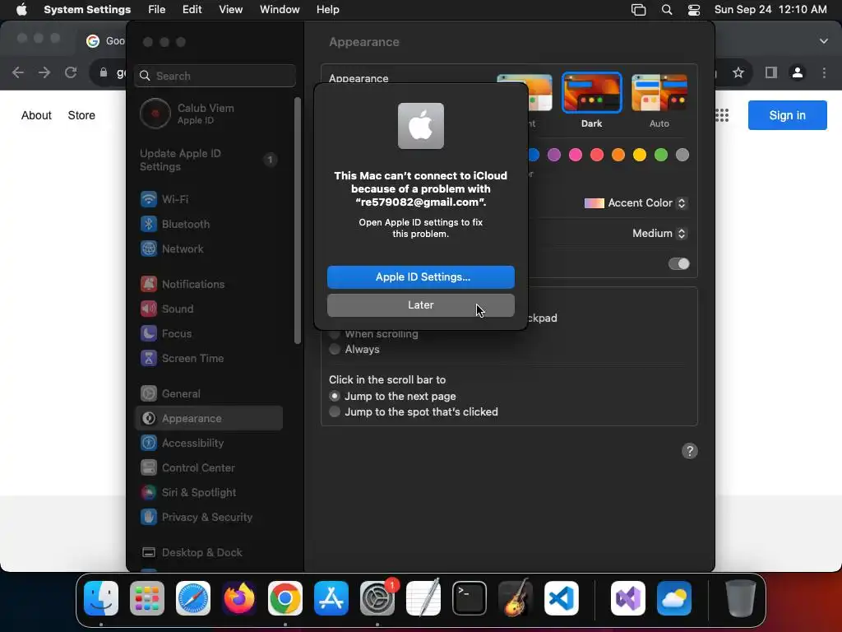
Task: Click the Spotlight search icon in menu bar
Action: (666, 10)
